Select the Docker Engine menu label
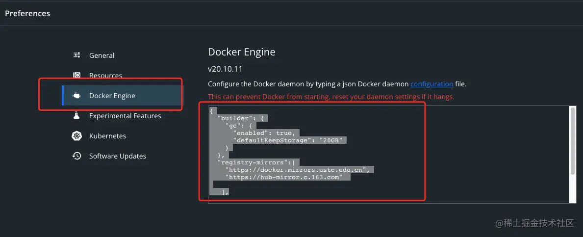 pyautogui.click(x=112, y=96)
